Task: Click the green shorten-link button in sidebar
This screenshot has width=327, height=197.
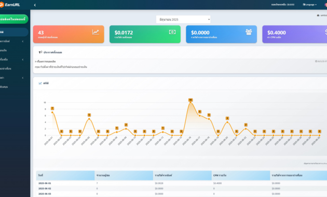Action: [13, 19]
